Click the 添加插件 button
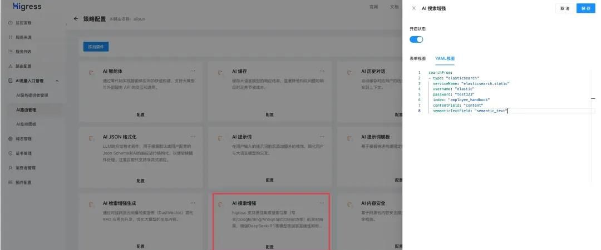 click(96, 47)
